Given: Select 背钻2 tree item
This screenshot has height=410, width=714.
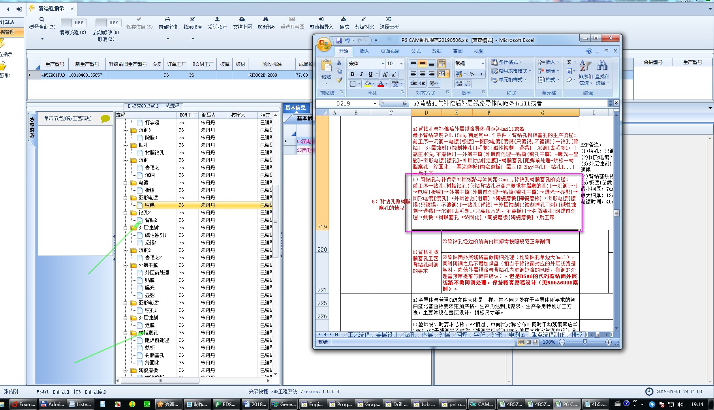Looking at the screenshot, I should click(151, 220).
